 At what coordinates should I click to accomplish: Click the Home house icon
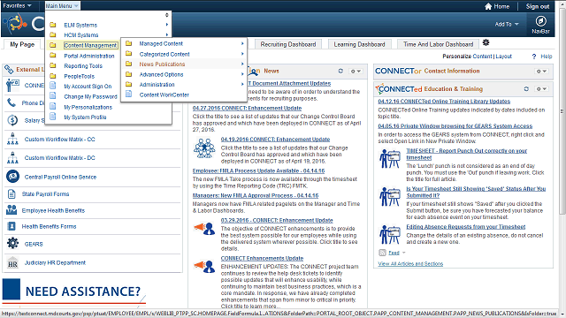click(488, 6)
